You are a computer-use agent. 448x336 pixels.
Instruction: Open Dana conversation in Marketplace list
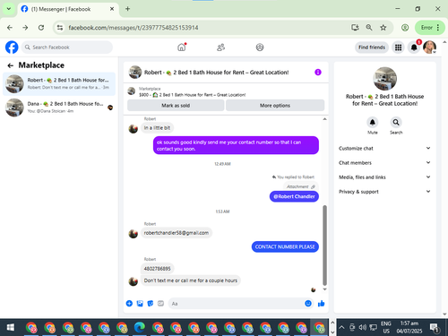59,108
